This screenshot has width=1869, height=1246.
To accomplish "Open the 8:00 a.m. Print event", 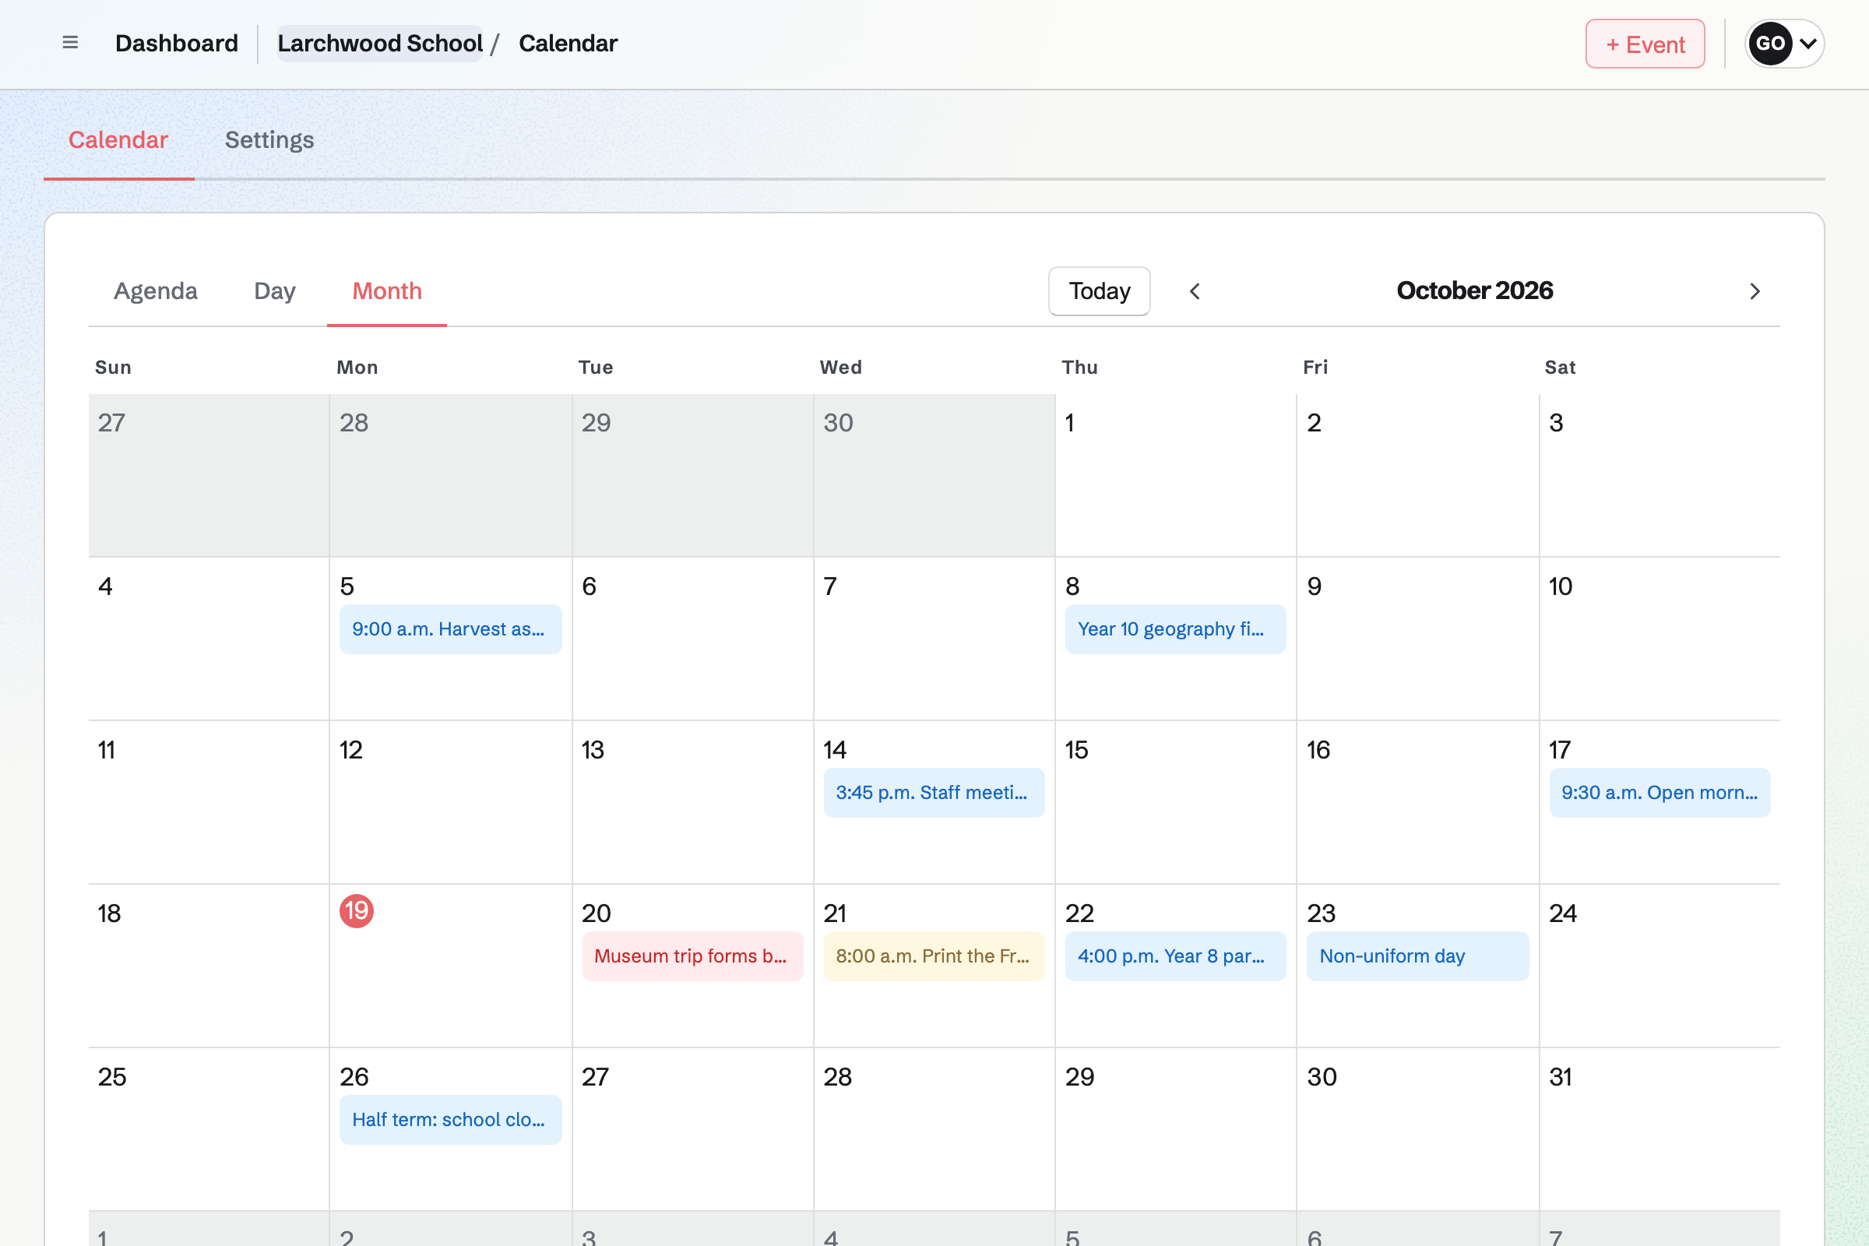I will pyautogui.click(x=934, y=957).
